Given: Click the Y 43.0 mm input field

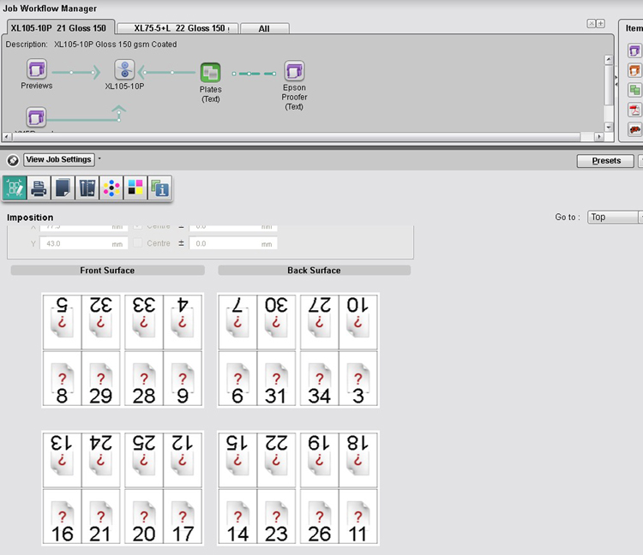Looking at the screenshot, I should (84, 243).
